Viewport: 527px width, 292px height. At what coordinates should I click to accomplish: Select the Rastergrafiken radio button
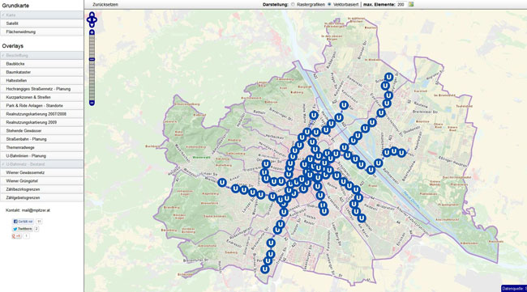point(293,4)
